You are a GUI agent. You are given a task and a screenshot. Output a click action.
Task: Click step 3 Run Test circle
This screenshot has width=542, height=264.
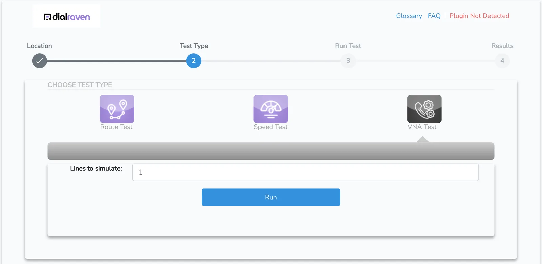348,61
